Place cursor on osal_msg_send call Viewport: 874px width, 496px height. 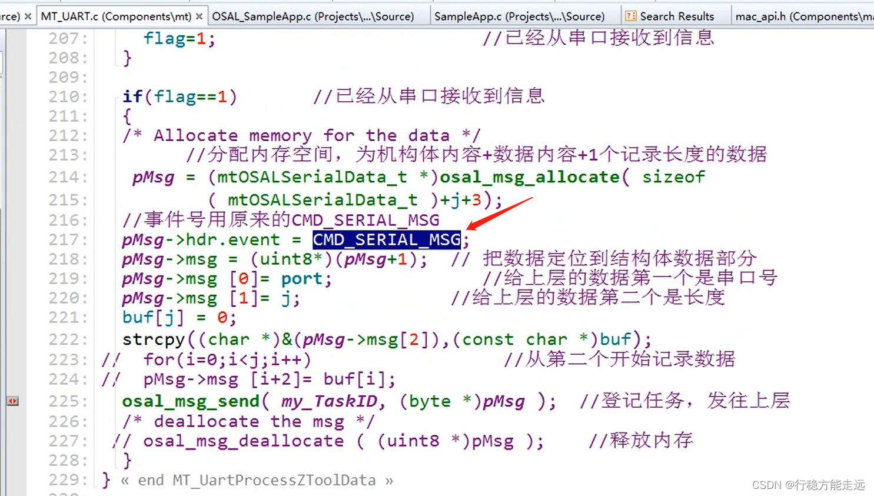[x=188, y=401]
